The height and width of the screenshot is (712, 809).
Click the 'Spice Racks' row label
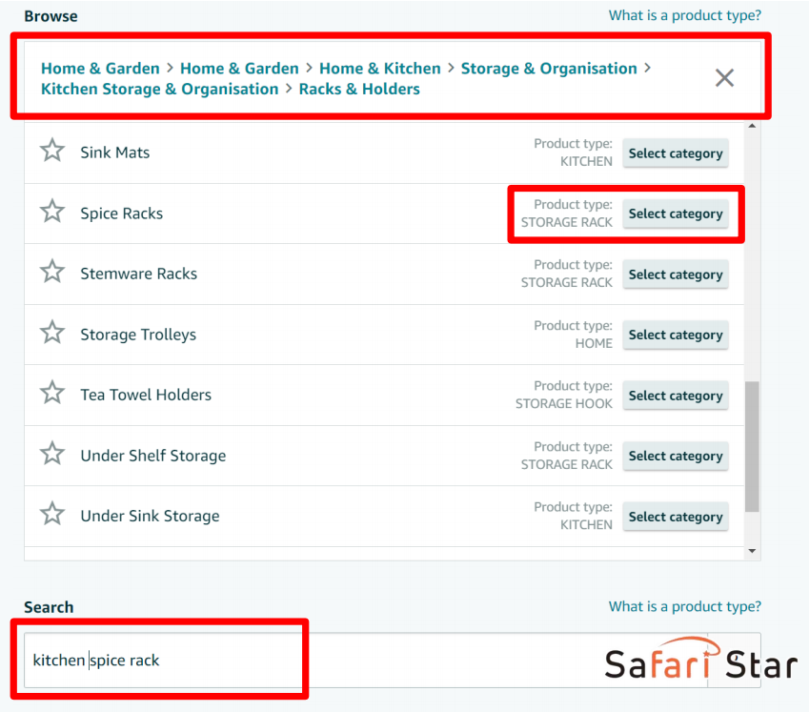122,214
